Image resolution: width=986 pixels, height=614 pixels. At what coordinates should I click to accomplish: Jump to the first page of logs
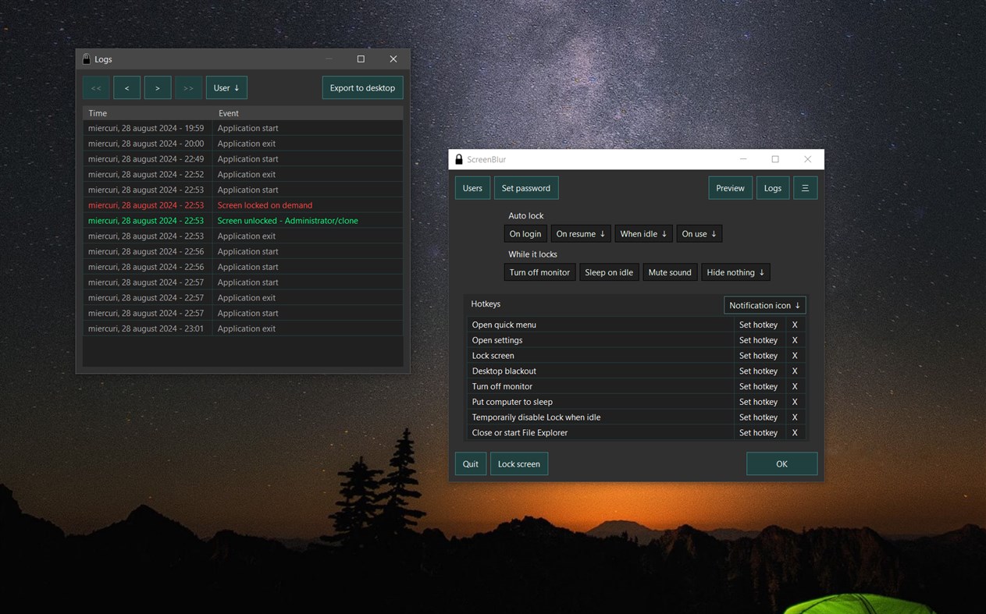tap(95, 87)
